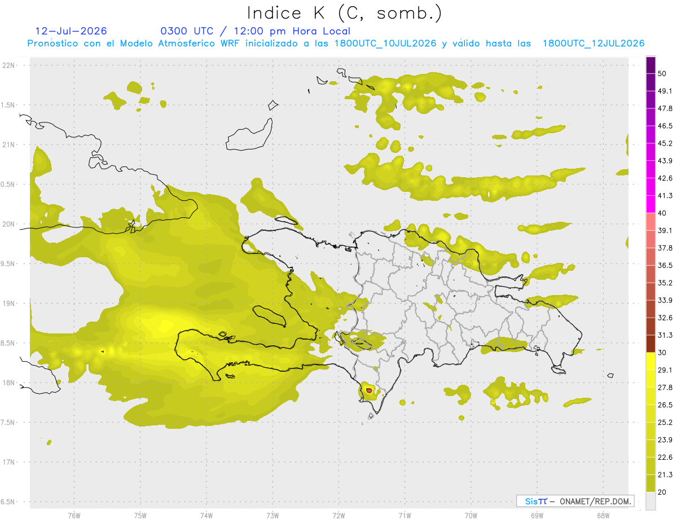Image resolution: width=677 pixels, height=523 pixels.
Task: Click the '23.9' color scale value
Action: tap(665, 440)
